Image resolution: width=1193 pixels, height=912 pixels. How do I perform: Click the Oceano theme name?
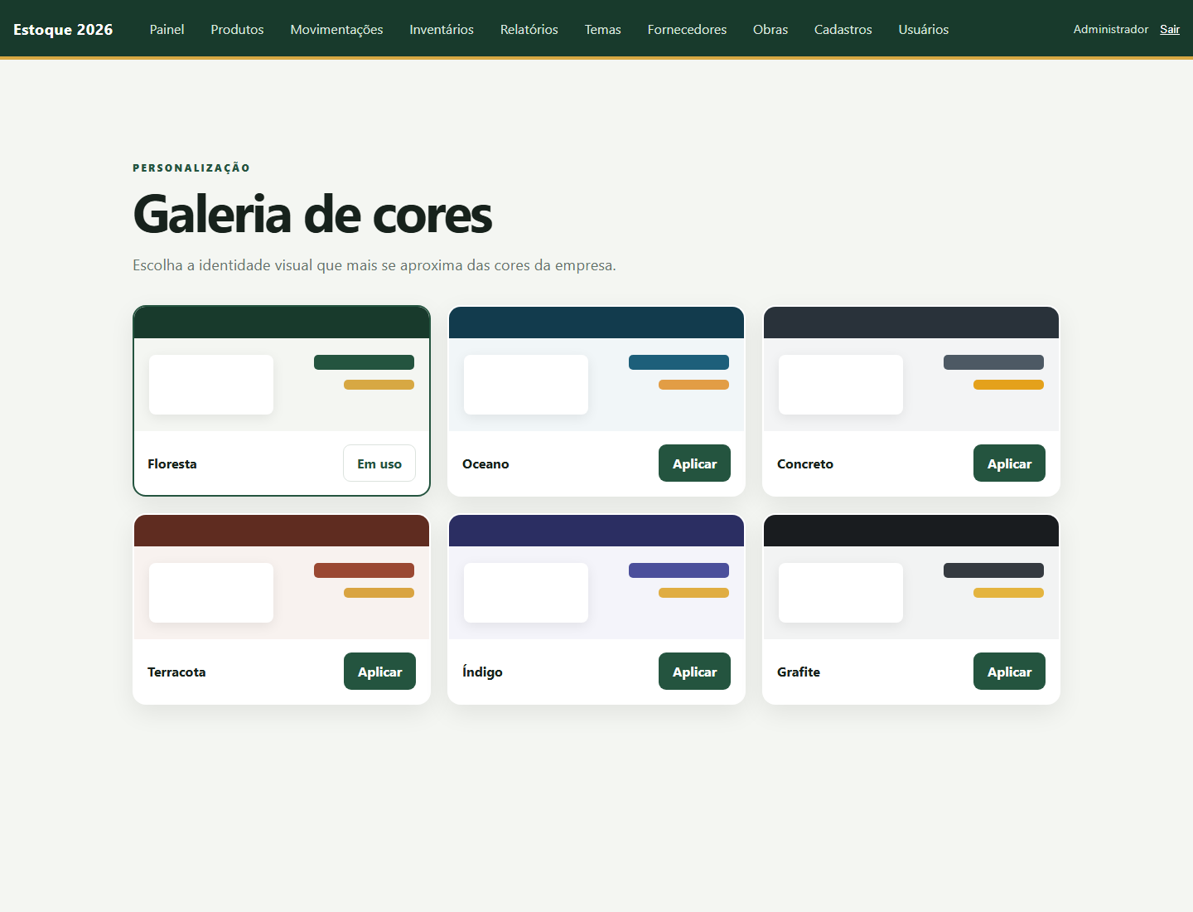(x=485, y=464)
